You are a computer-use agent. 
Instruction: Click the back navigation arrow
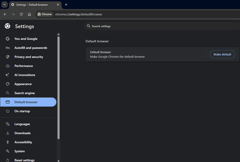tap(5, 14)
